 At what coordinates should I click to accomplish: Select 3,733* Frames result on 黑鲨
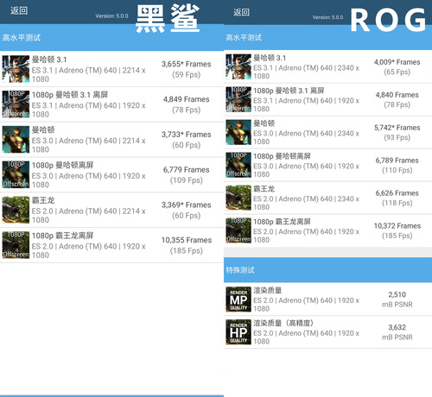coord(187,140)
